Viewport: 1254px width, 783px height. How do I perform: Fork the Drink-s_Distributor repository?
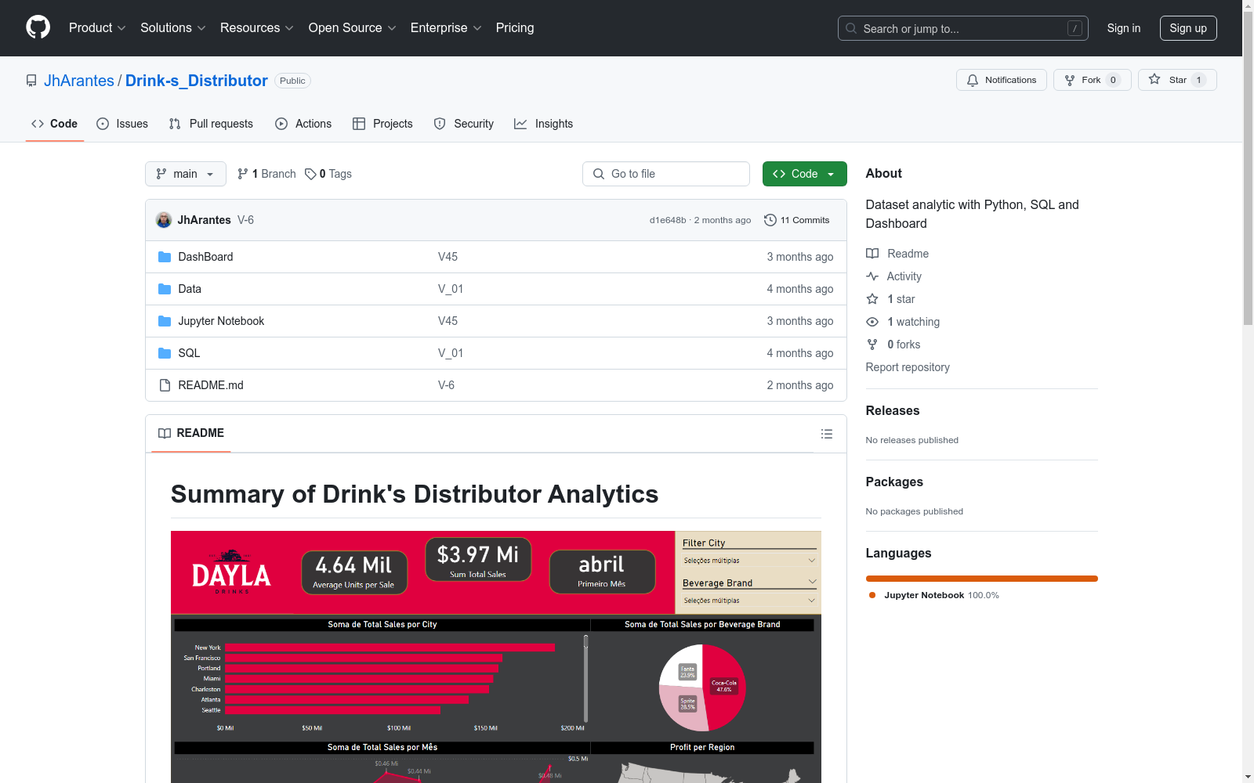click(x=1093, y=80)
